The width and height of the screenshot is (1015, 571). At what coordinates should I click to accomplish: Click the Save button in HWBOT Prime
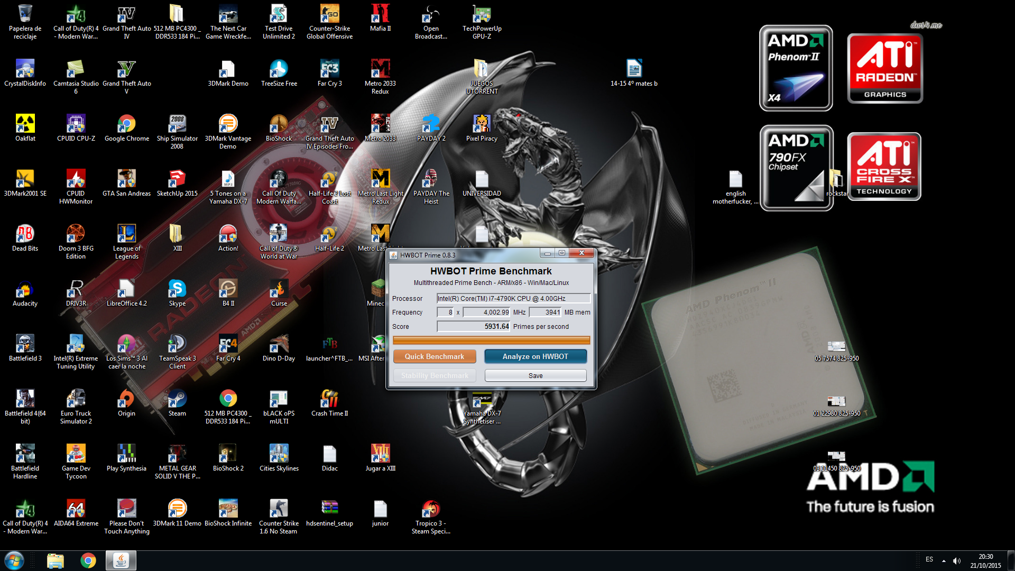pyautogui.click(x=536, y=375)
